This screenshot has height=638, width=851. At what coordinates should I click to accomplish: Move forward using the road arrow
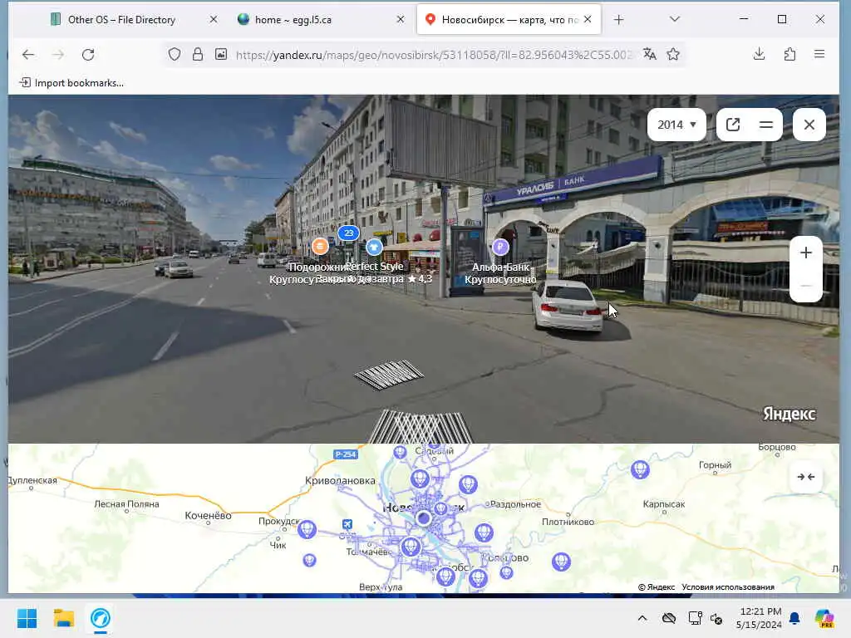point(389,374)
